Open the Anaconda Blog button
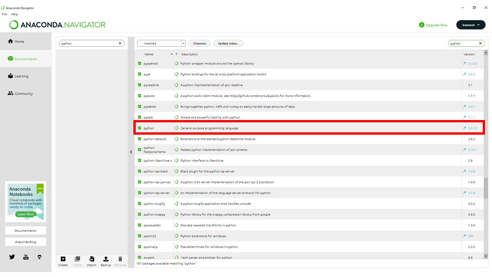This screenshot has width=492, height=277. tap(26, 242)
